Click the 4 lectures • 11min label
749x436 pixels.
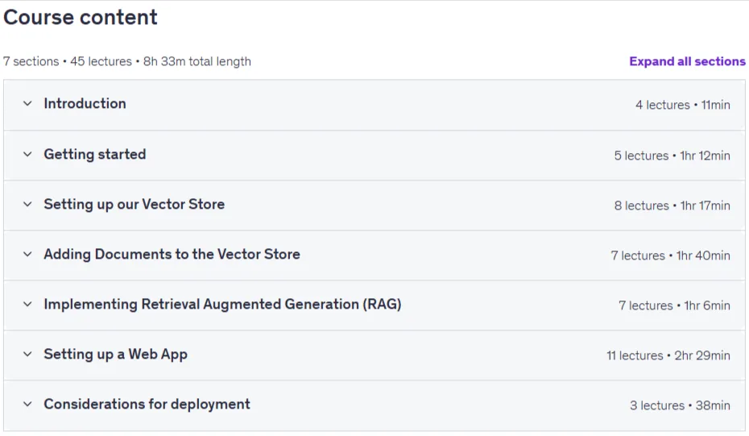[x=683, y=105]
